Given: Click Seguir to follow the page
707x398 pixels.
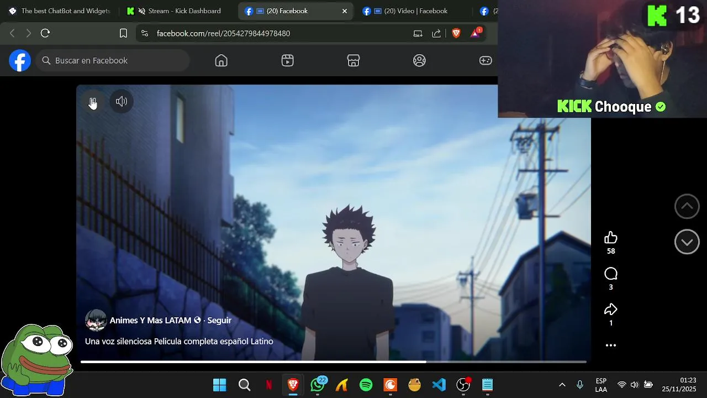Looking at the screenshot, I should click(219, 321).
